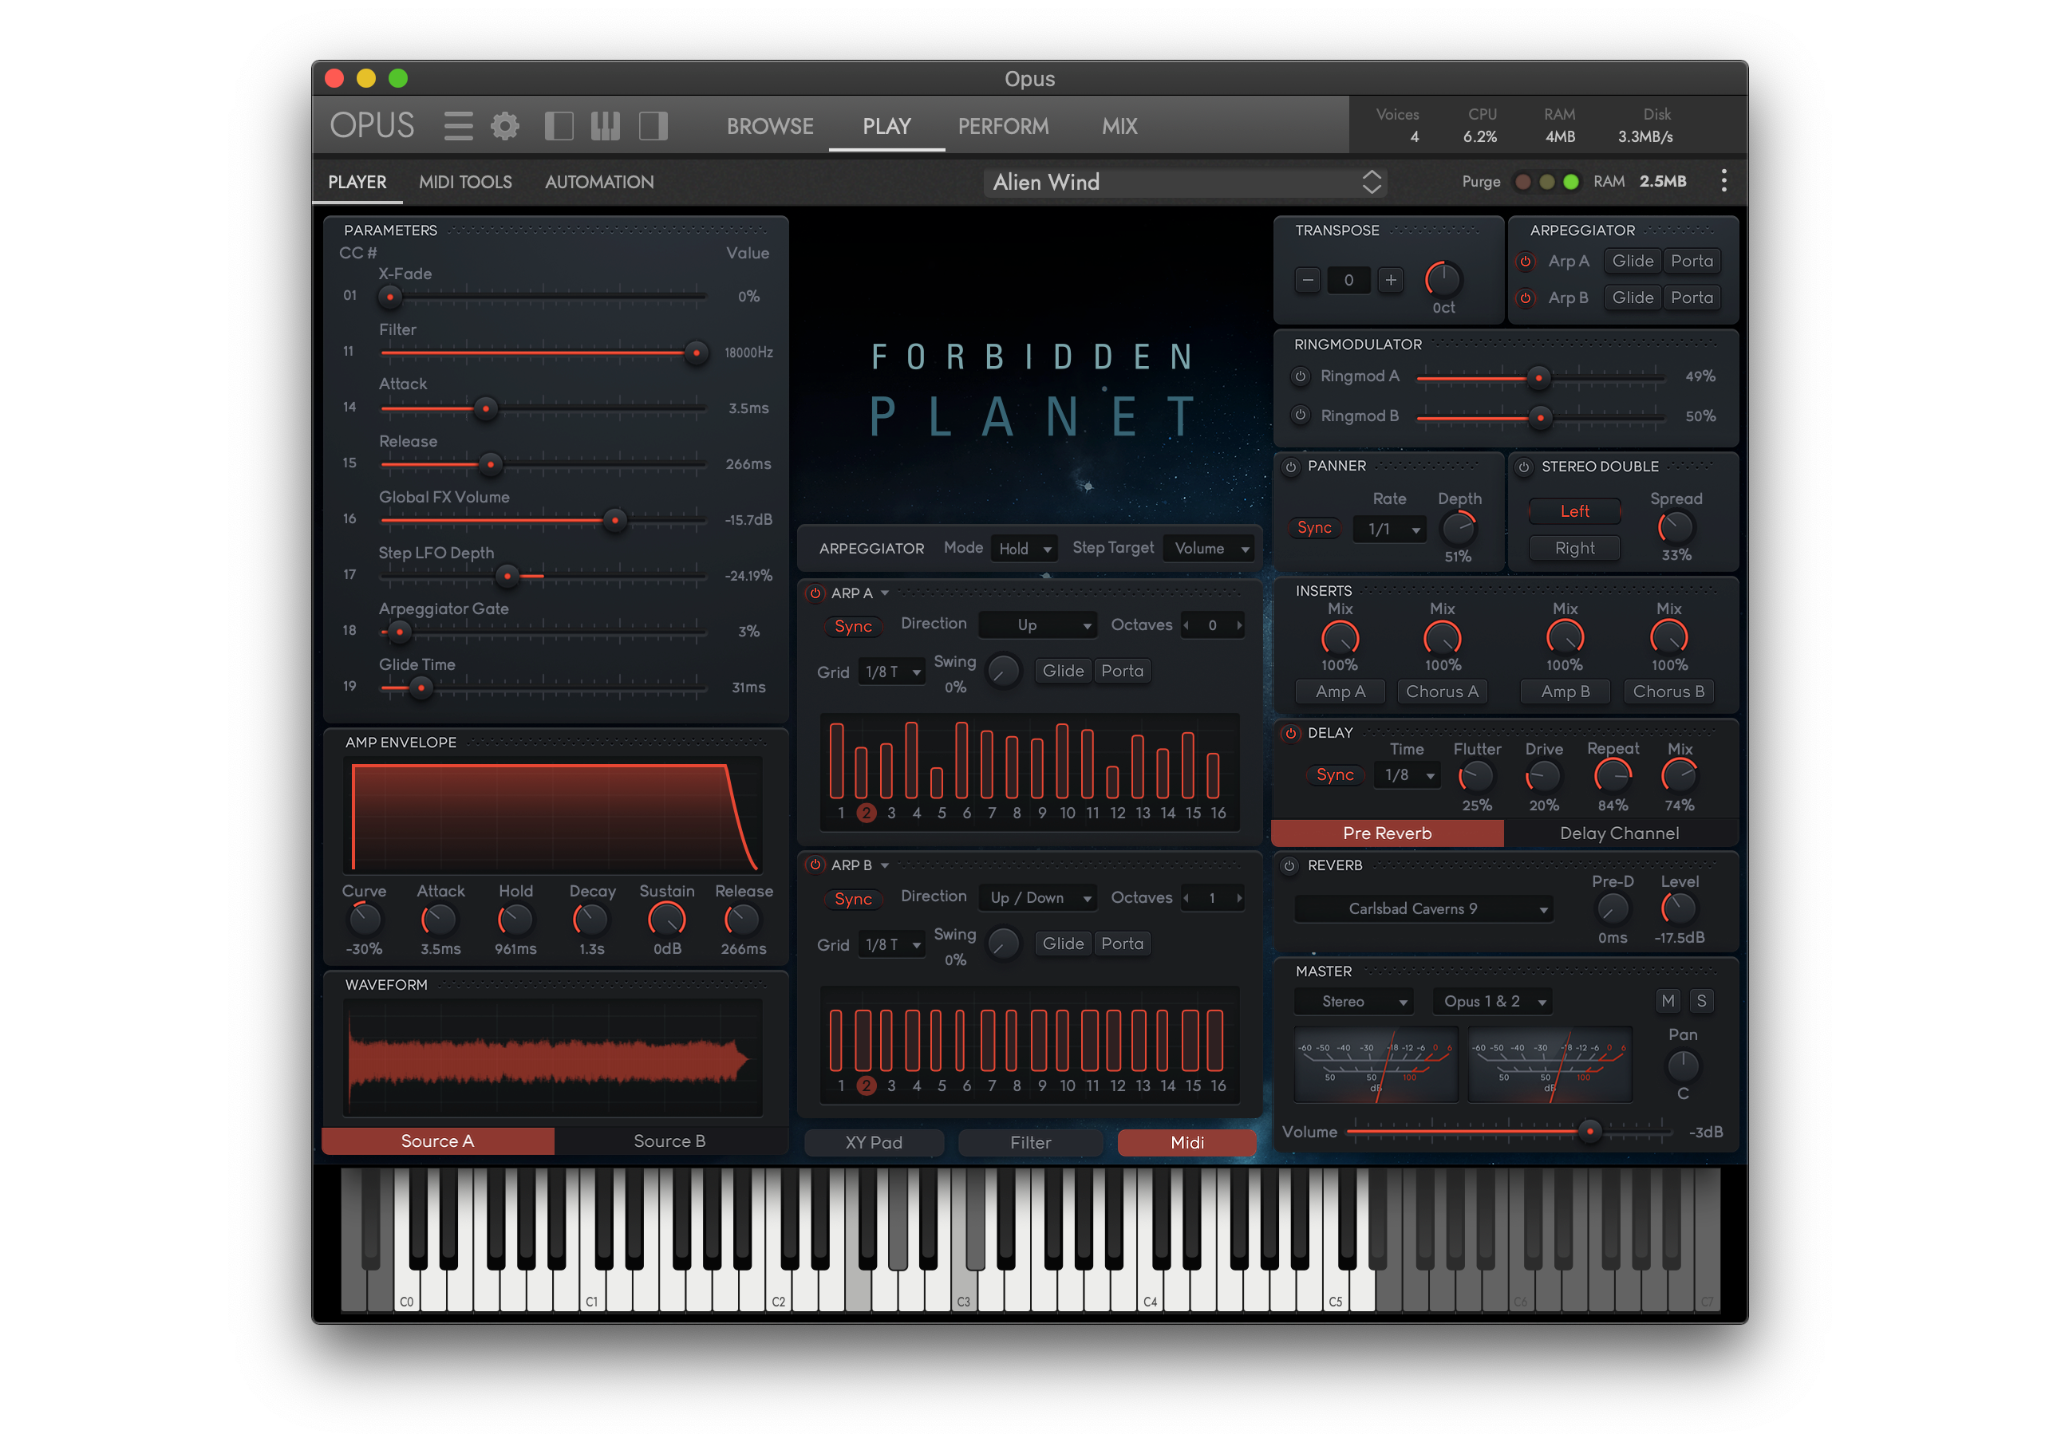Toggle the right sidebar panel icon
This screenshot has width=2061, height=1442.
point(653,126)
